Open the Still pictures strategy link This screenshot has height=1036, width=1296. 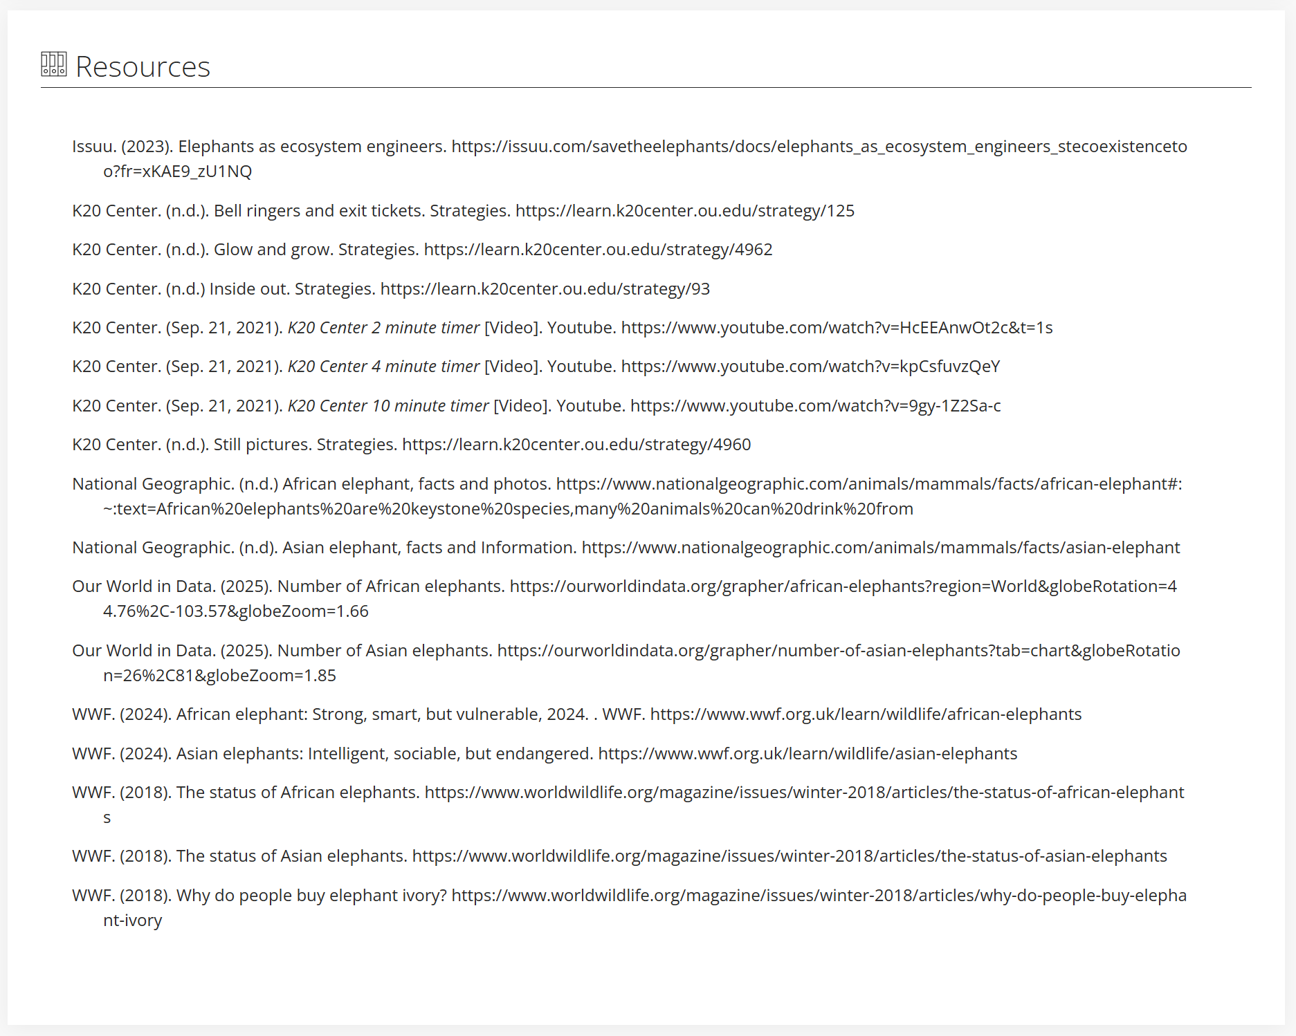(x=576, y=445)
